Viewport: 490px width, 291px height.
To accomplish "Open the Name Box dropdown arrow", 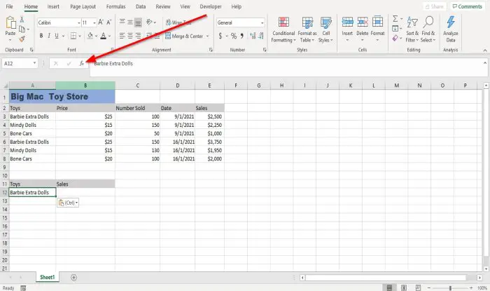I will point(34,64).
